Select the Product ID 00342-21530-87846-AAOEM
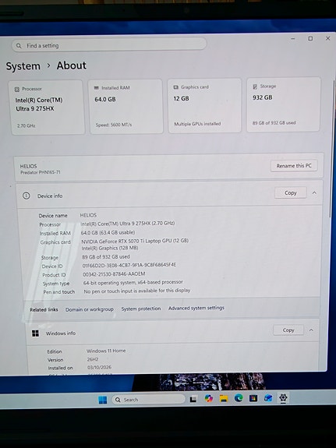This screenshot has width=336, height=448. tap(114, 274)
